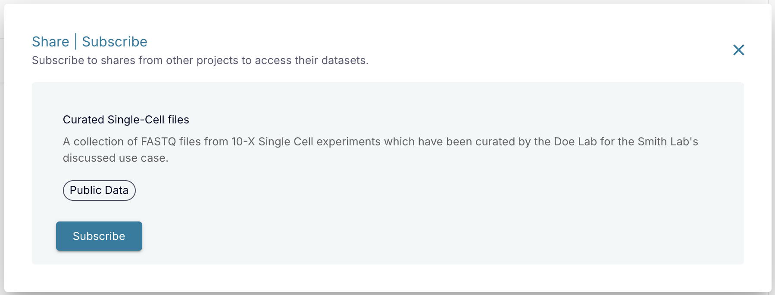
Task: Select the Subscribe tab in the header
Action: point(115,42)
